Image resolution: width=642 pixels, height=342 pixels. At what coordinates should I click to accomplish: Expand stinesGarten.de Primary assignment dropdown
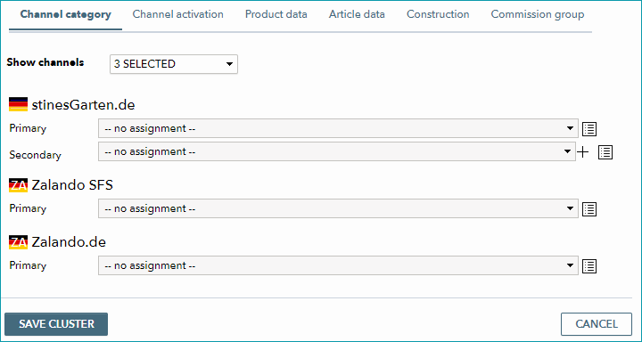338,128
